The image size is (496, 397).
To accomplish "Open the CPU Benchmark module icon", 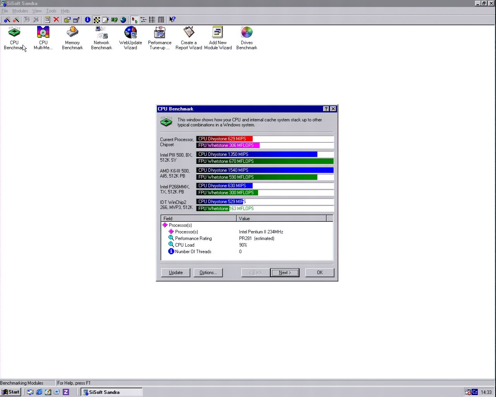I will [x=14, y=33].
